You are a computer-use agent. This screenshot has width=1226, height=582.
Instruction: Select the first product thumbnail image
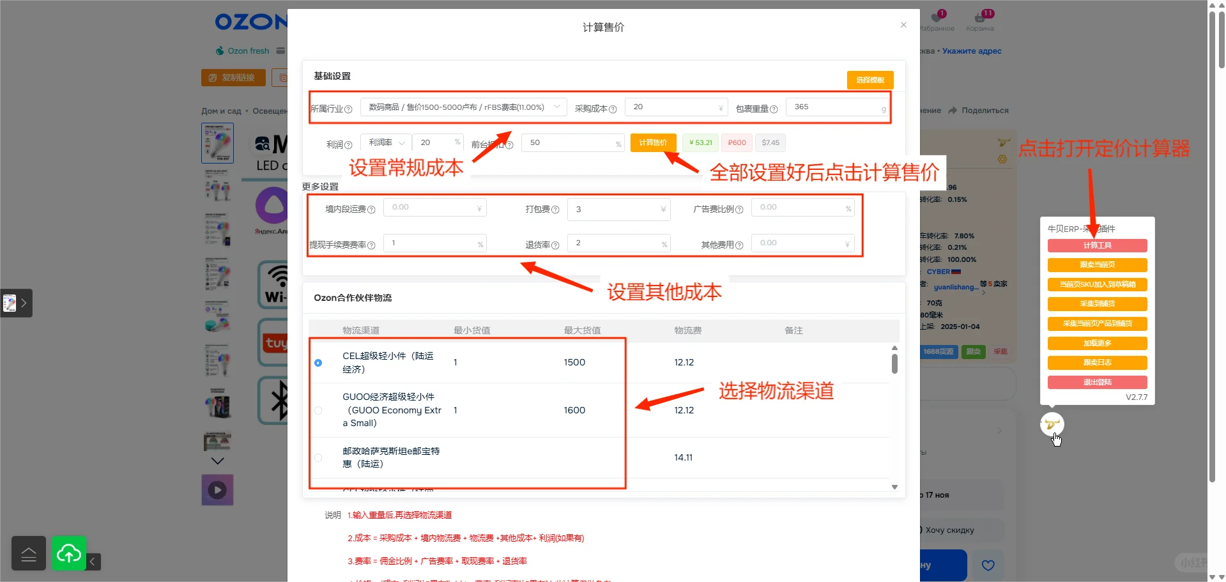tap(217, 142)
